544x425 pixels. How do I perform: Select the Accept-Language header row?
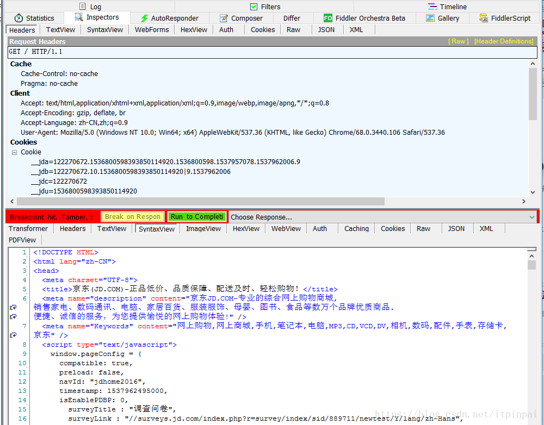click(x=74, y=123)
